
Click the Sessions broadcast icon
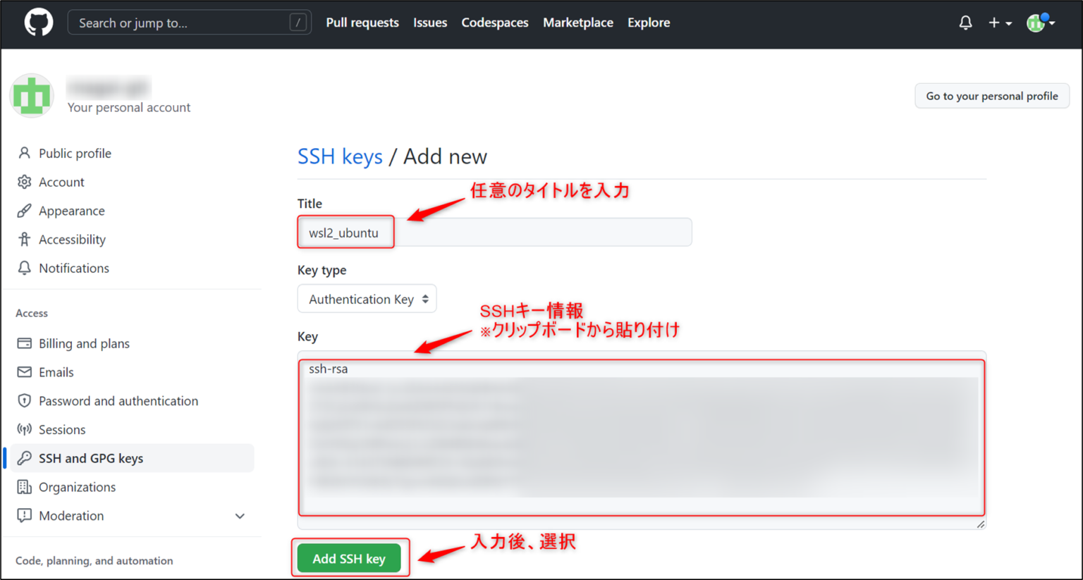(25, 429)
